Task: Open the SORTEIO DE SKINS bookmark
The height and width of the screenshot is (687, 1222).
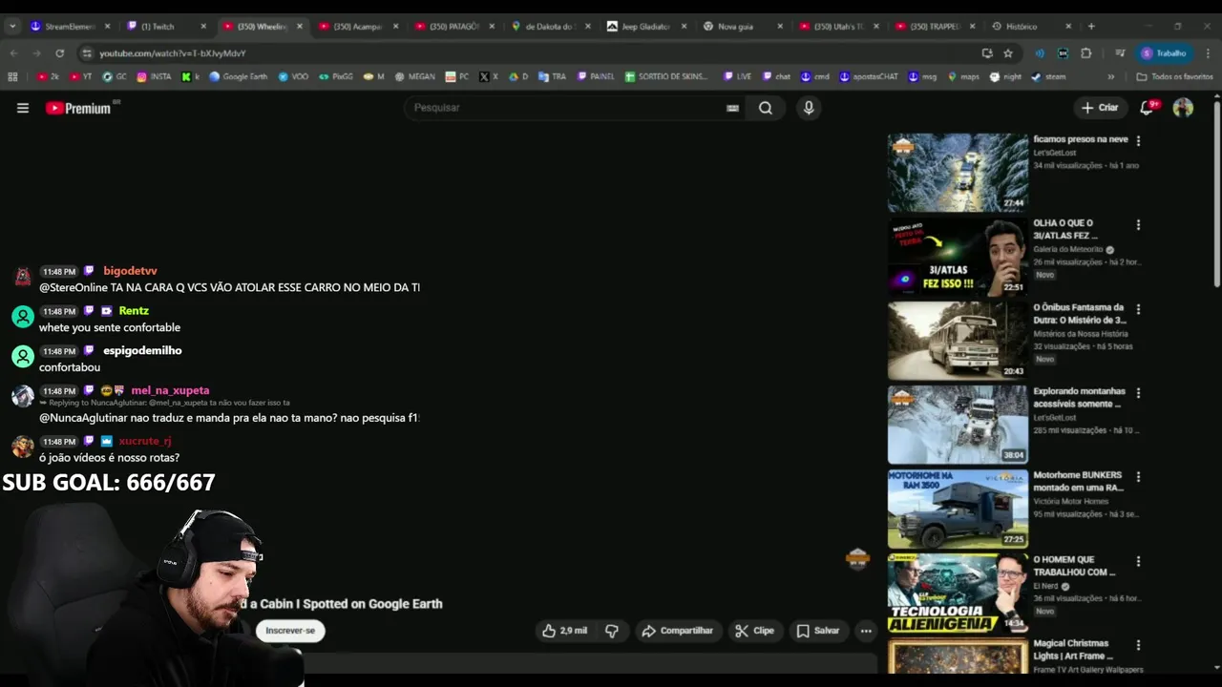Action: (666, 76)
